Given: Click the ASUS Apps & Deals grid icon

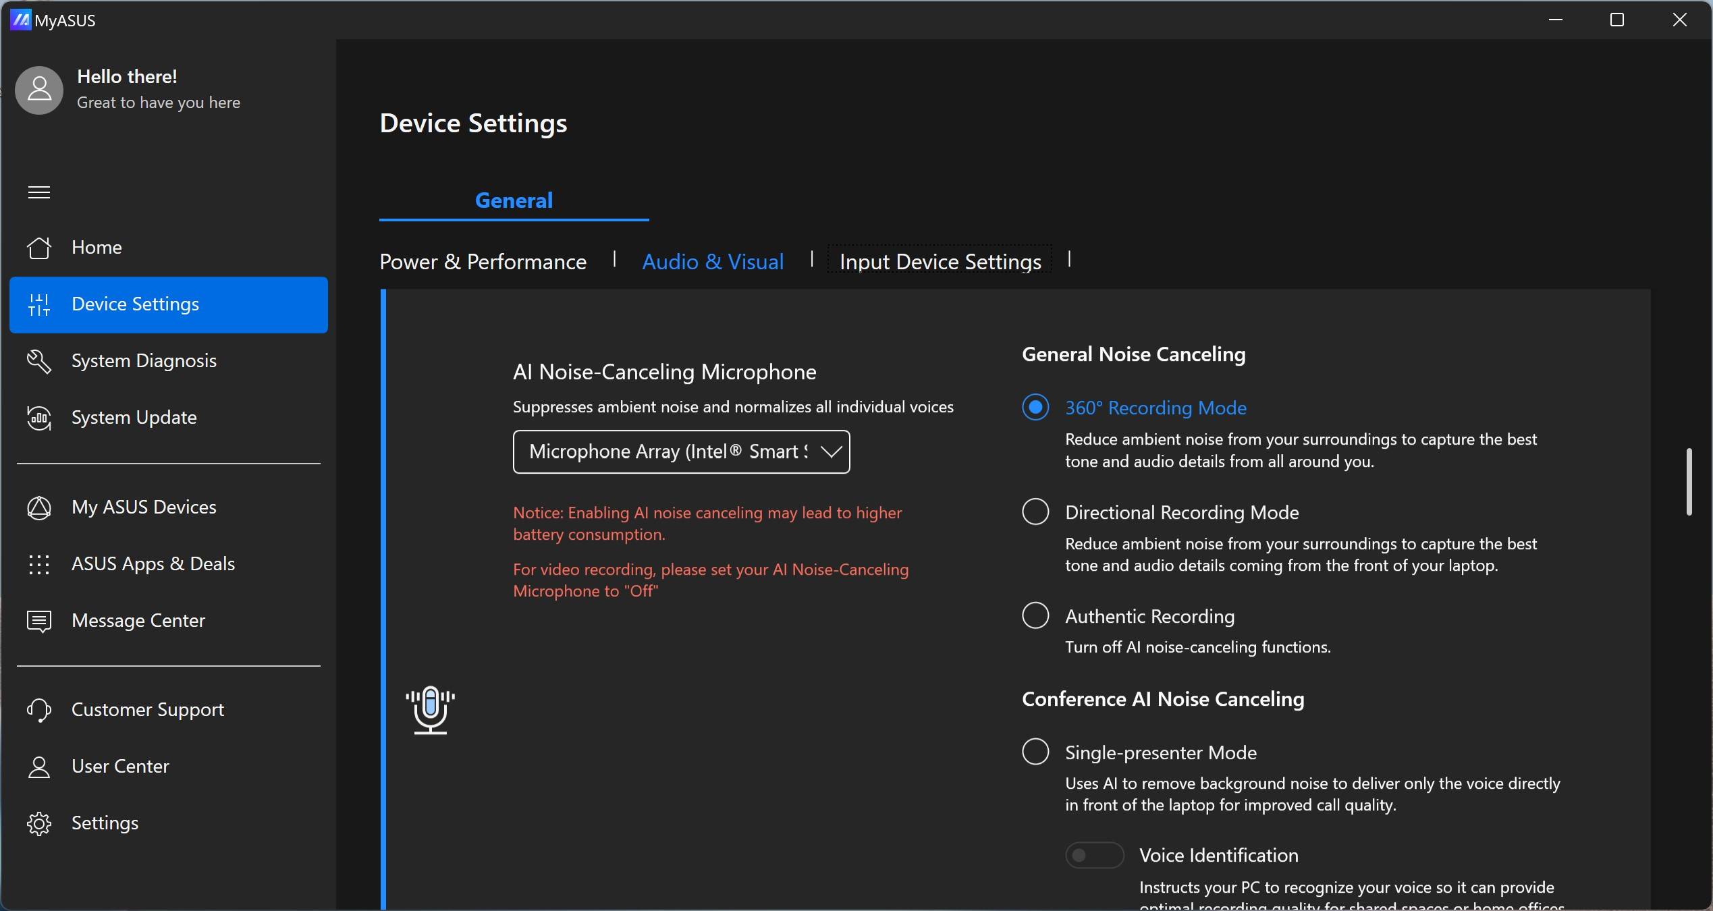Looking at the screenshot, I should 38,564.
